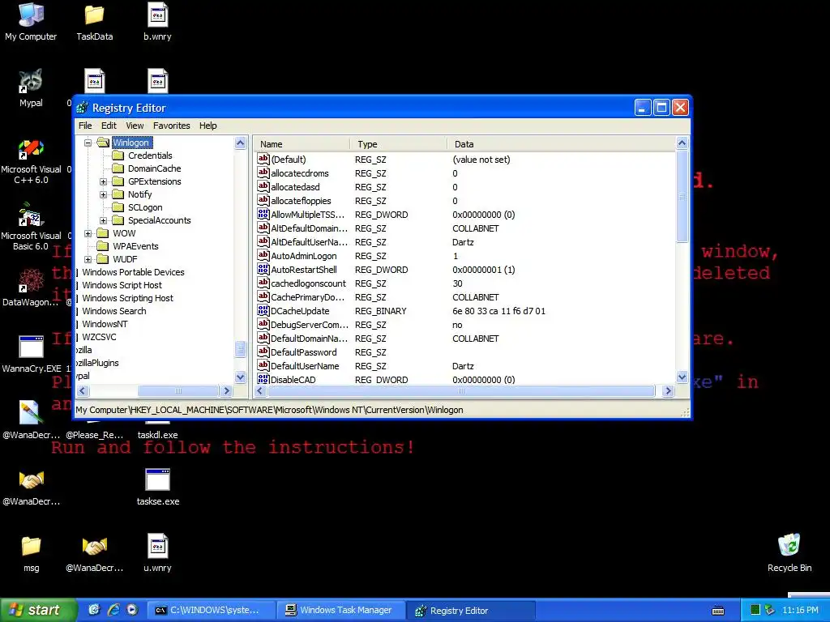830x622 pixels.
Task: Select the DCacheUpdate binary value icon
Action: point(263,310)
